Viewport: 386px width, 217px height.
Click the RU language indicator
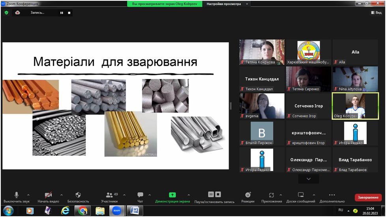tap(341, 210)
